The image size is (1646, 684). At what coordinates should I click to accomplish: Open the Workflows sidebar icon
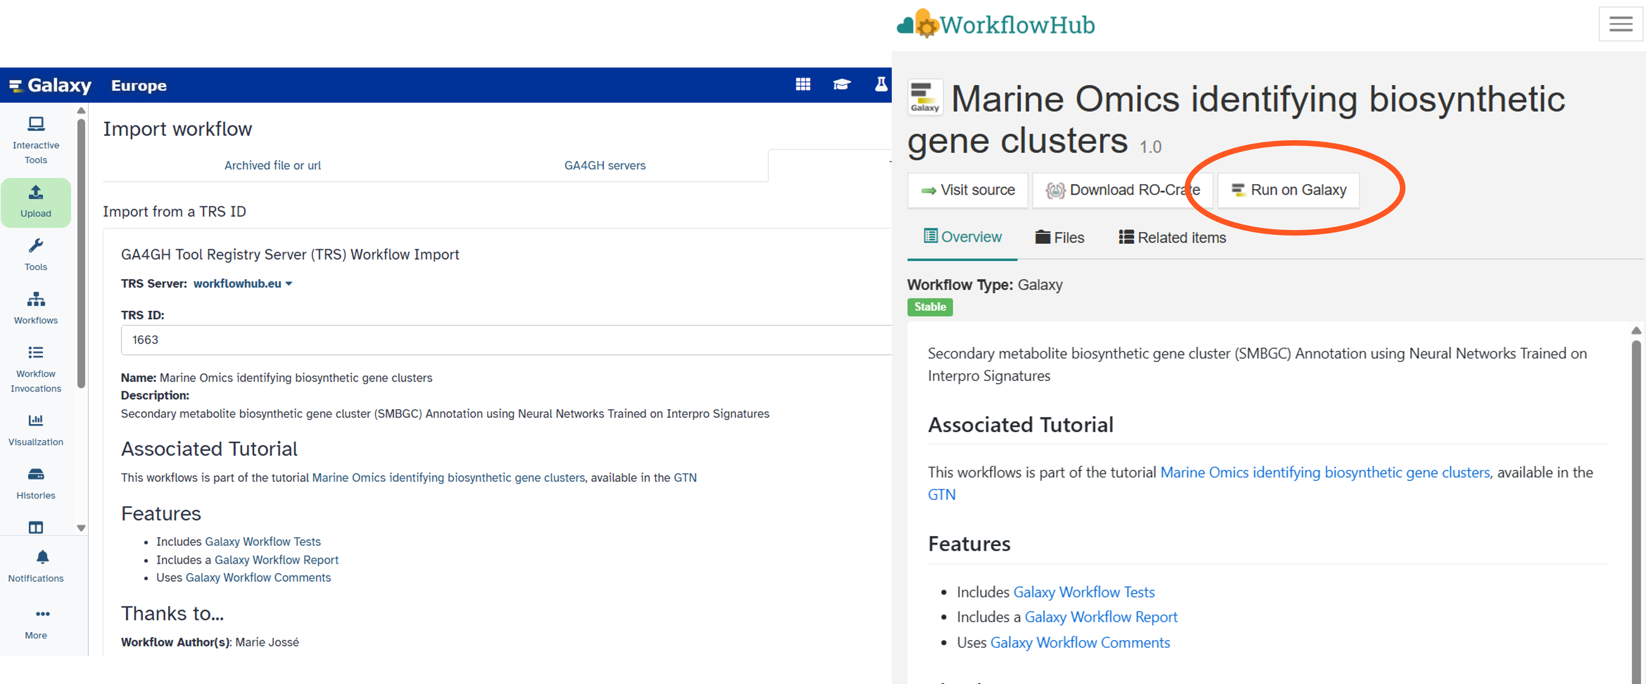(x=36, y=299)
